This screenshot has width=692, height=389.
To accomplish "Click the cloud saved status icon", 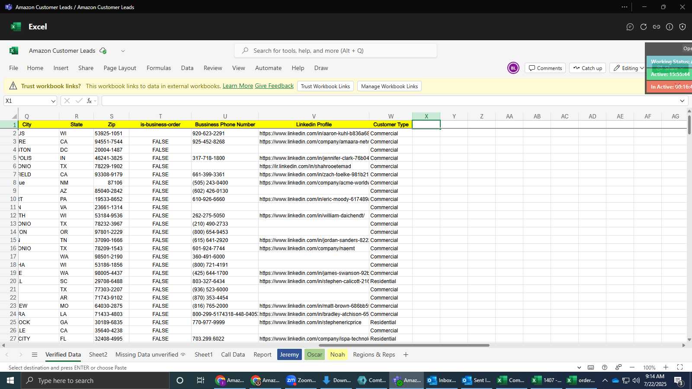I will (103, 51).
